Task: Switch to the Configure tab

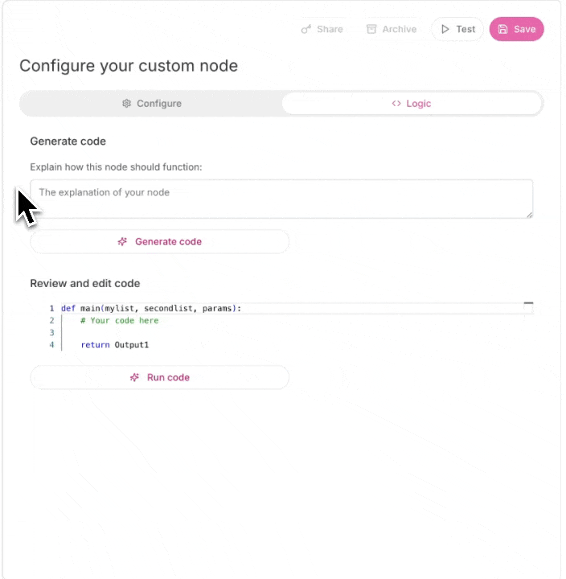Action: coord(152,104)
